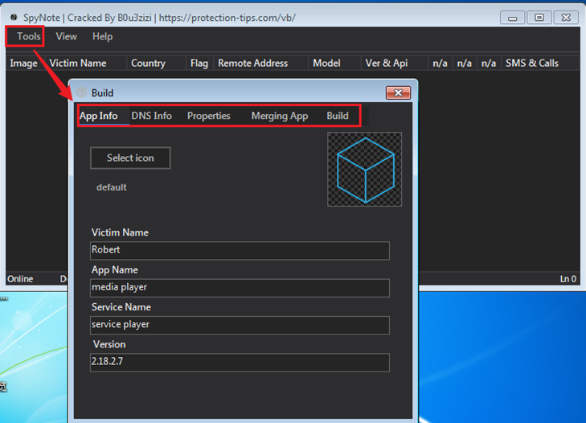Switch to the App Info tab

coord(99,116)
